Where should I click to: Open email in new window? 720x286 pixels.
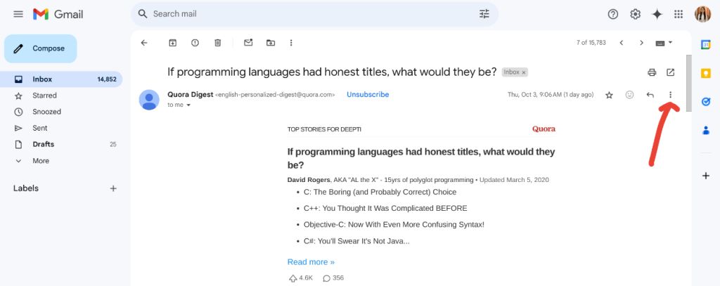[671, 72]
